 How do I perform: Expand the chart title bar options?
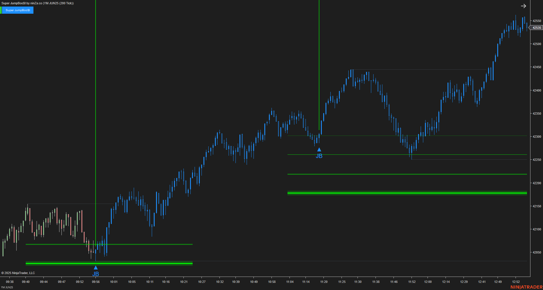(37, 3)
